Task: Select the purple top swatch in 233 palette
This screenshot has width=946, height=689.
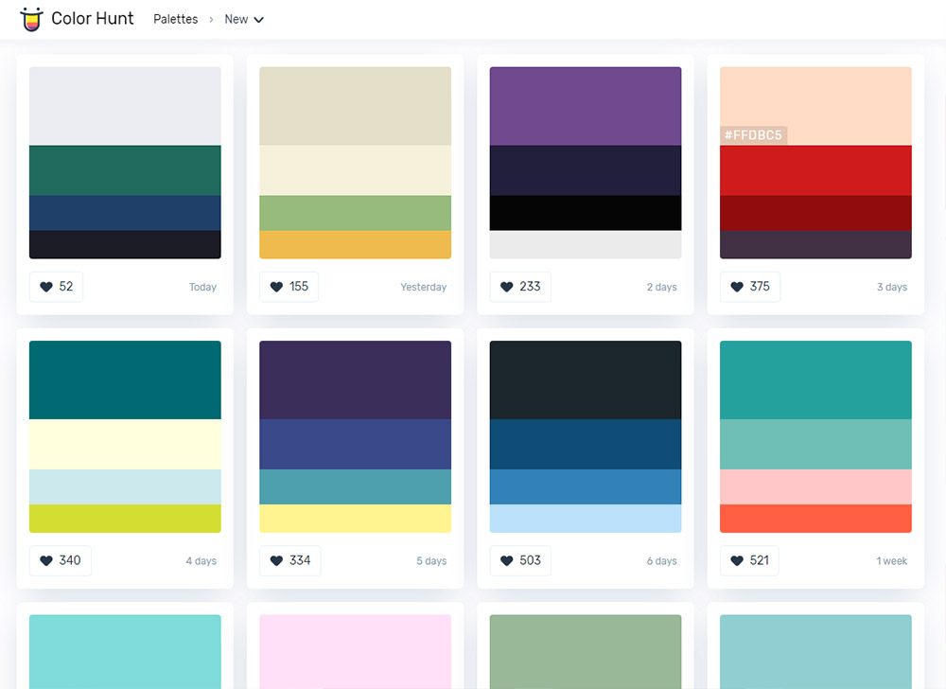Action: click(x=586, y=106)
